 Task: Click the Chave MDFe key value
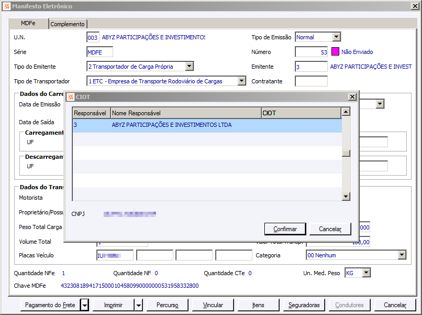[x=130, y=286]
